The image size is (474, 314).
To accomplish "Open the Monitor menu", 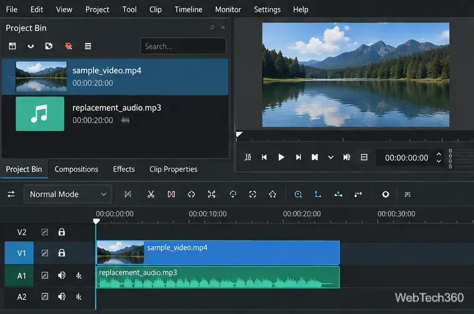I will click(228, 10).
